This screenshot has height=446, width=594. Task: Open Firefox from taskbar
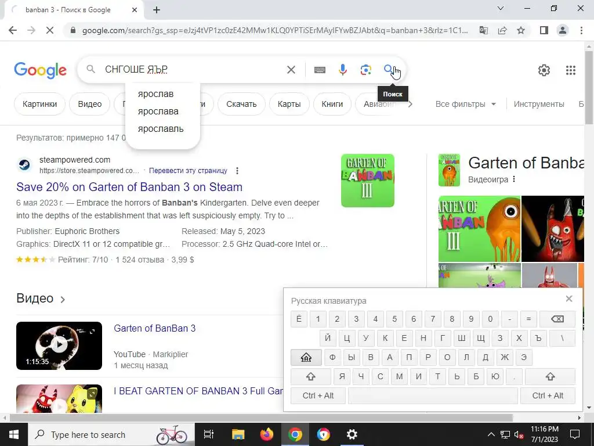267,434
